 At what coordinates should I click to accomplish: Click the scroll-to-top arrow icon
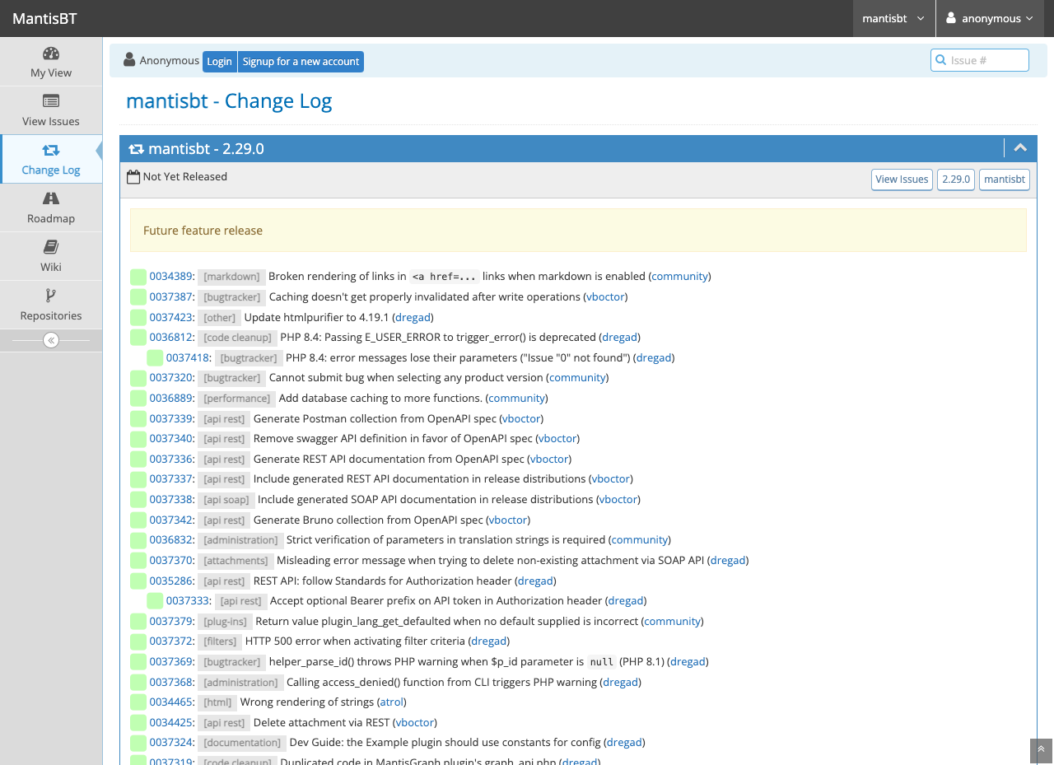click(1041, 750)
